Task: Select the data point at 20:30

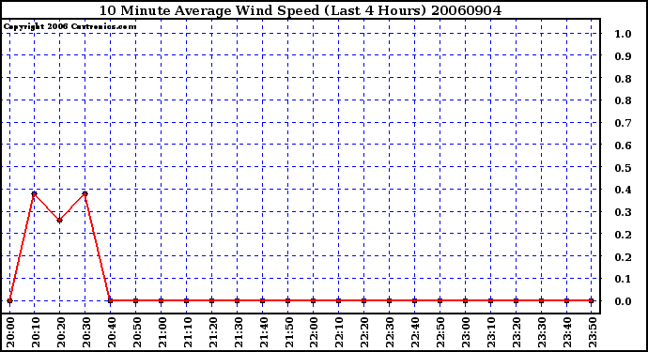Action: 85,193
